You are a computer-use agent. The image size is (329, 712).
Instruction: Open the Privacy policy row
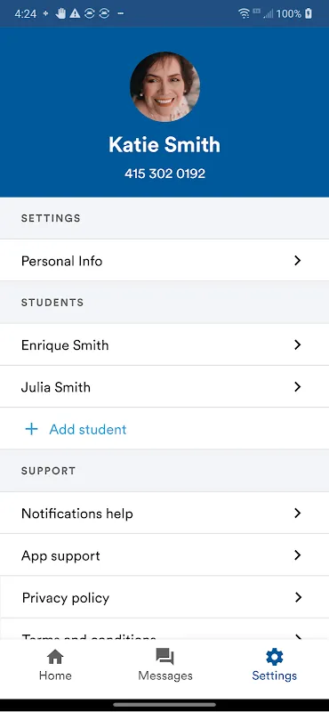tap(164, 597)
